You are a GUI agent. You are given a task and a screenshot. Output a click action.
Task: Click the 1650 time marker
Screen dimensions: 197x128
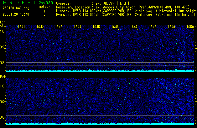[190, 27]
